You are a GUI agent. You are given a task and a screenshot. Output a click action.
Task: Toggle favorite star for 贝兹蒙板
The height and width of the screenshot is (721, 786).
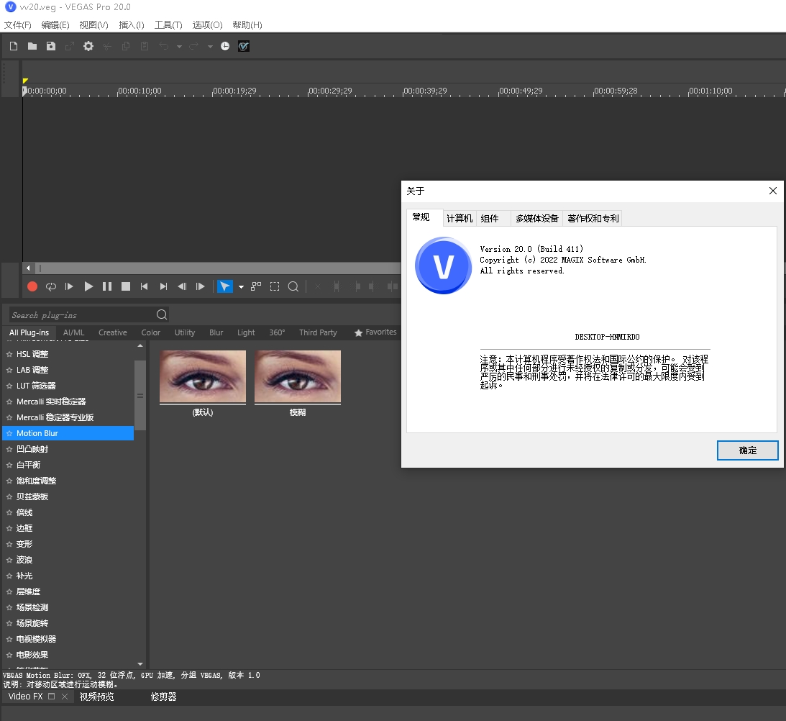9,496
